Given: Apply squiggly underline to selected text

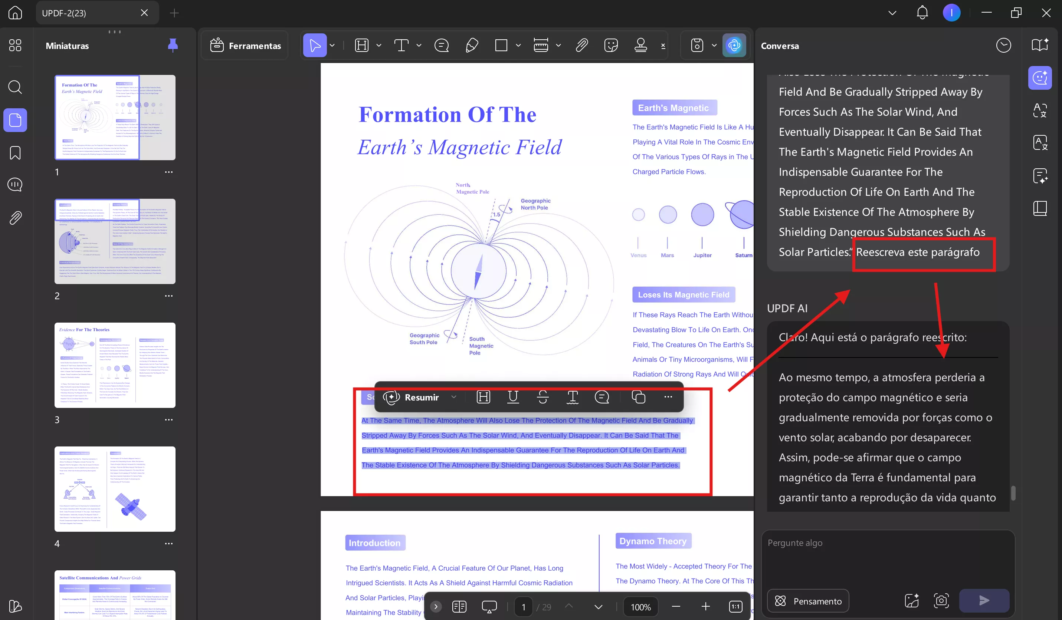Looking at the screenshot, I should pyautogui.click(x=572, y=397).
